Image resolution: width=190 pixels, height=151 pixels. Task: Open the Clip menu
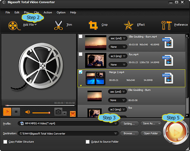[36, 12]
